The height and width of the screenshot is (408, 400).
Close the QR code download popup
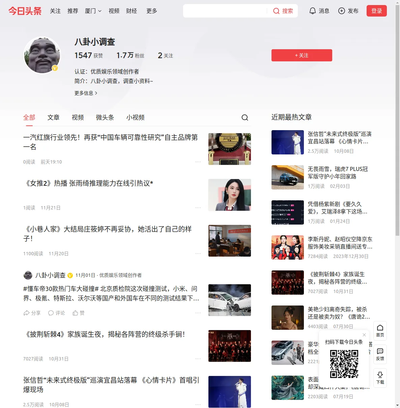[364, 335]
